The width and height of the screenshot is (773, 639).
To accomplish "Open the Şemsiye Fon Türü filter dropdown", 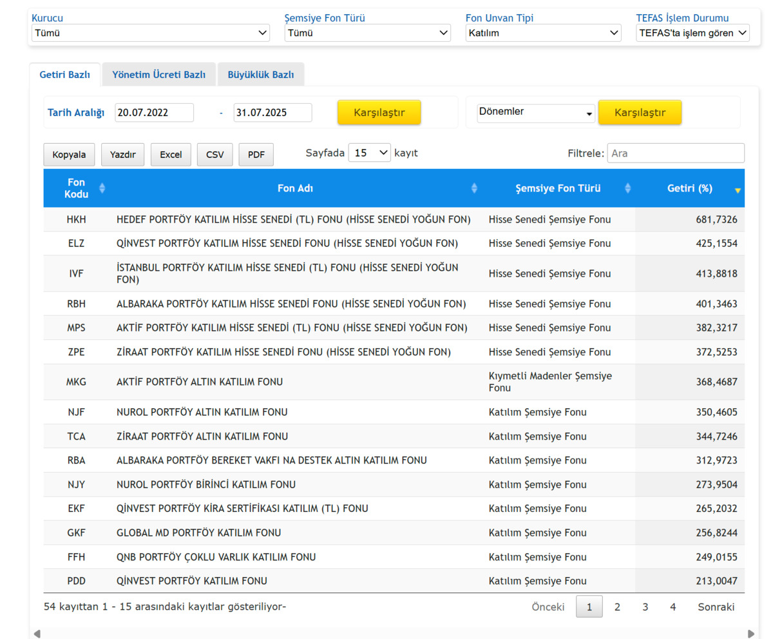I will pyautogui.click(x=368, y=33).
